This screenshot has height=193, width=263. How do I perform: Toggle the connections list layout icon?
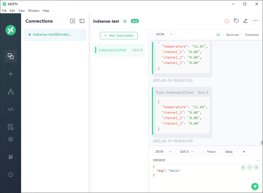pos(82,21)
